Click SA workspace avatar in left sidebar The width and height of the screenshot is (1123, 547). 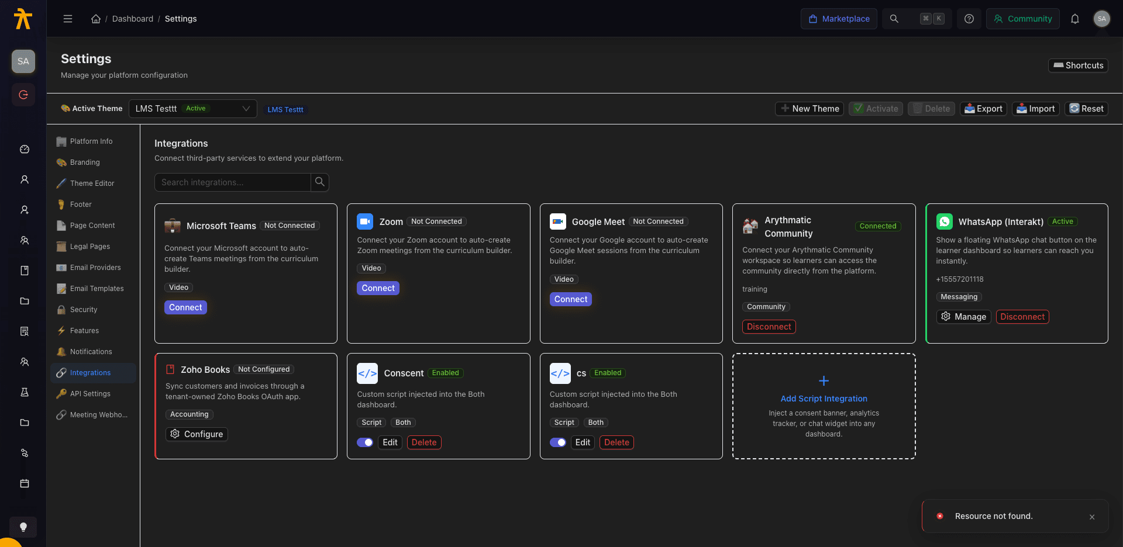[23, 61]
